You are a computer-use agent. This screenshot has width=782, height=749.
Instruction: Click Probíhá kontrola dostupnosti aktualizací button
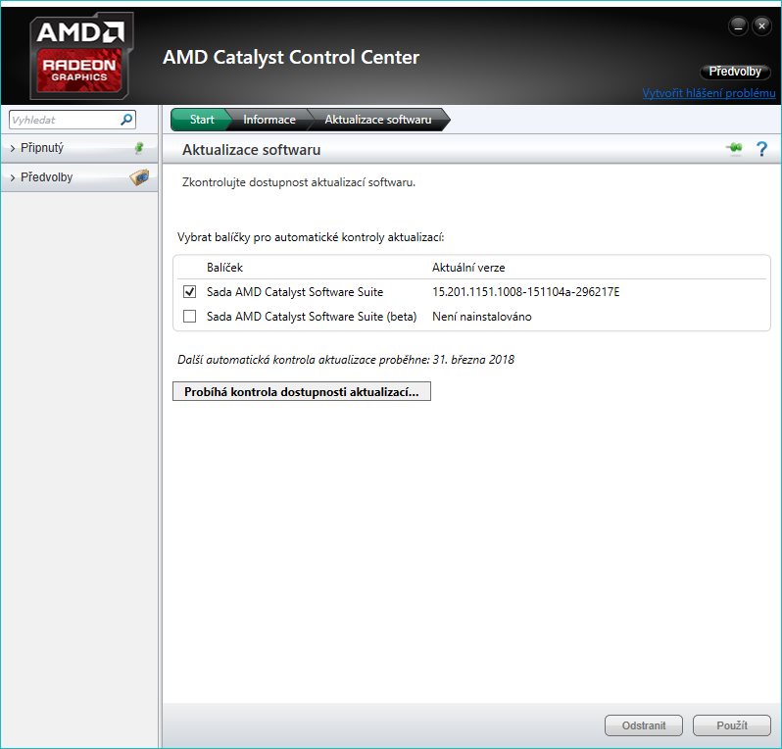(302, 391)
